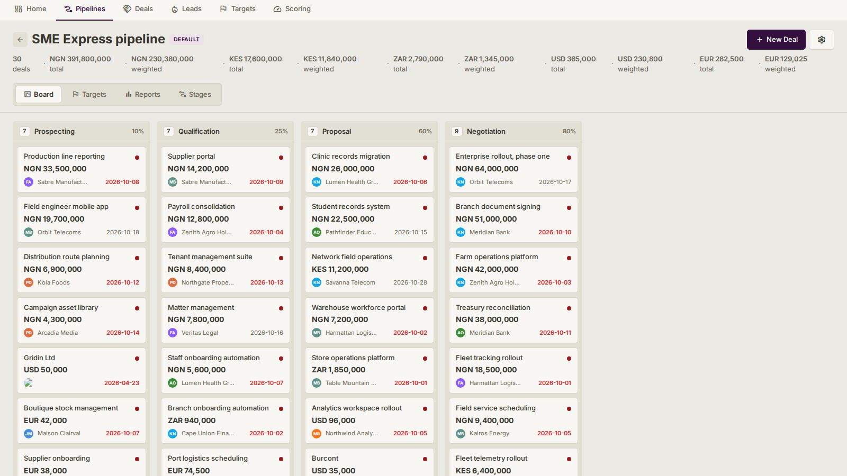Image resolution: width=847 pixels, height=476 pixels.
Task: Switch to the Reports view tab
Action: click(143, 94)
